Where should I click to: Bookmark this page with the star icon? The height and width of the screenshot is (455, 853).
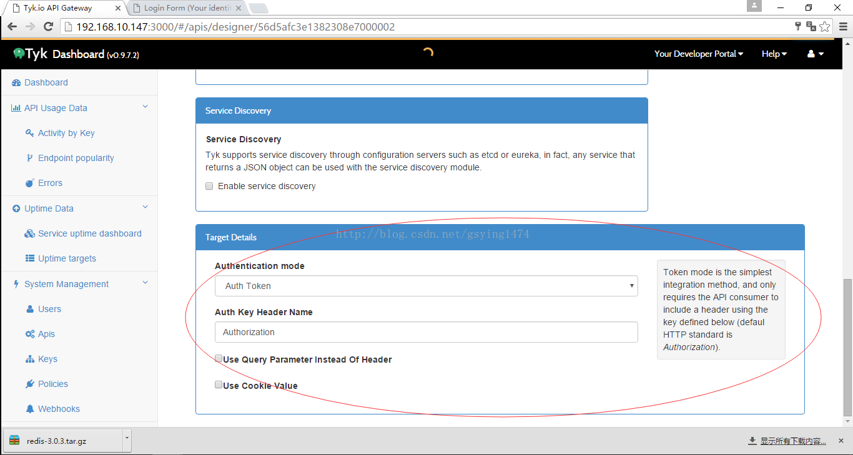[x=825, y=26]
